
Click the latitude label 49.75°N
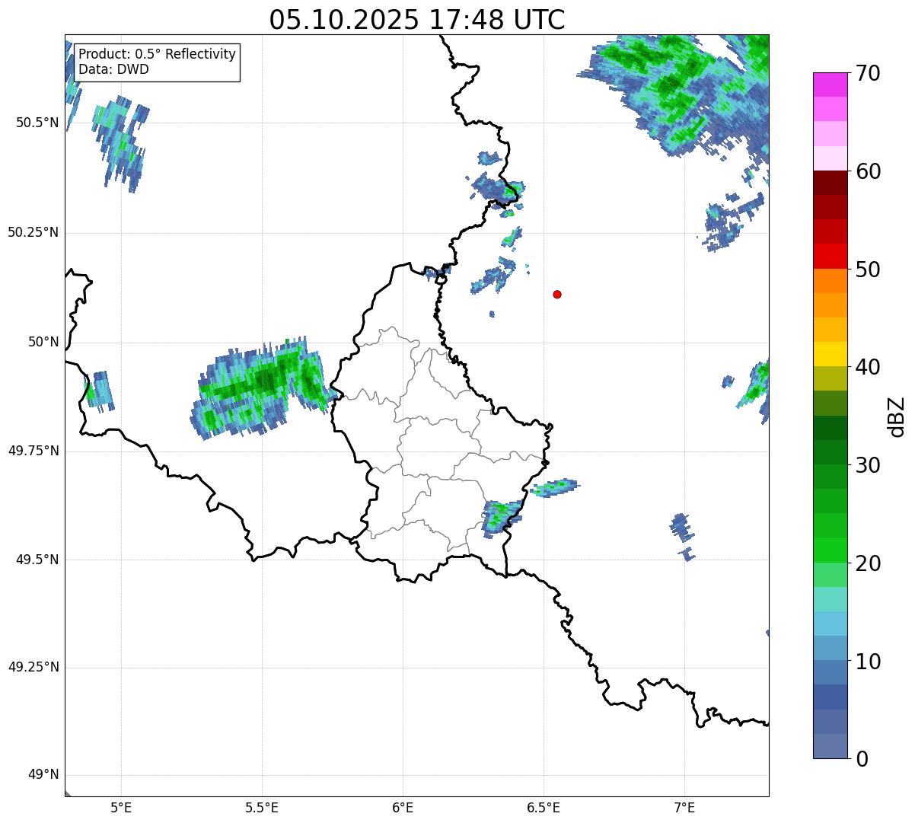pyautogui.click(x=33, y=451)
